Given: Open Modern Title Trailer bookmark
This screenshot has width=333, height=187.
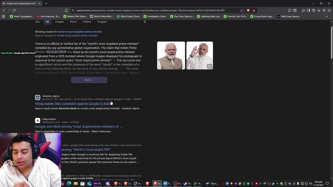Looking at the screenshot, I should point(75,16).
